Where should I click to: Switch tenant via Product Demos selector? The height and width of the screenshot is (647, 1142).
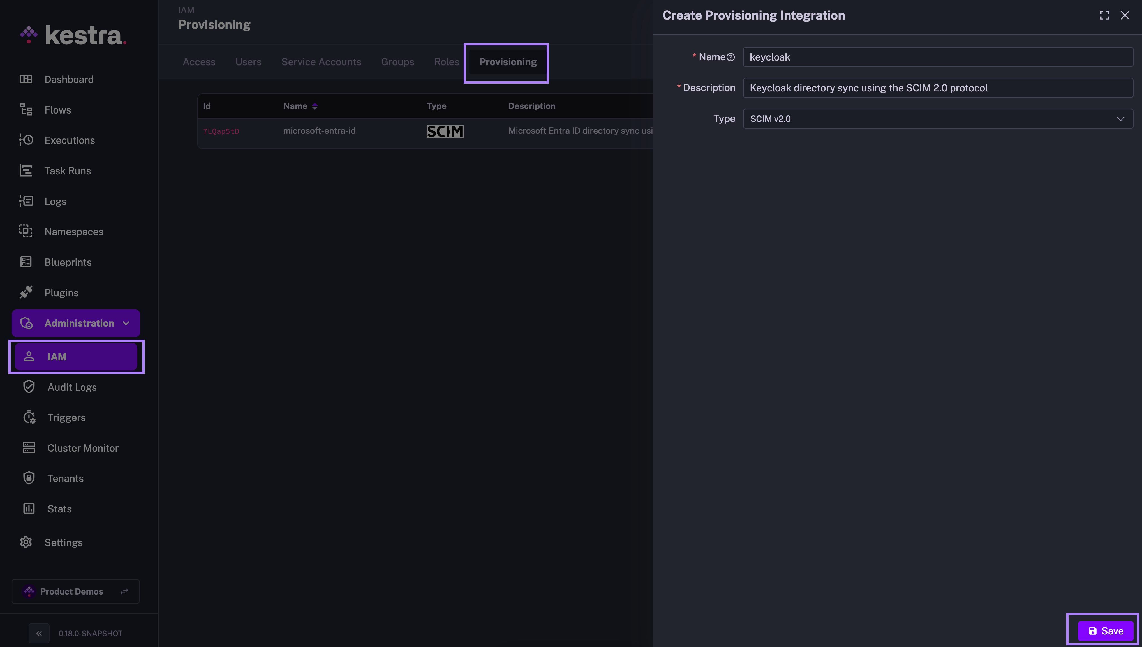pos(75,591)
